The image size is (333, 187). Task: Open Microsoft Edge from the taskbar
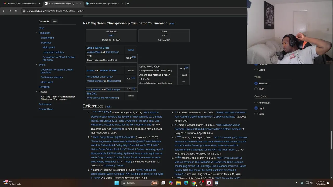pos(186,183)
